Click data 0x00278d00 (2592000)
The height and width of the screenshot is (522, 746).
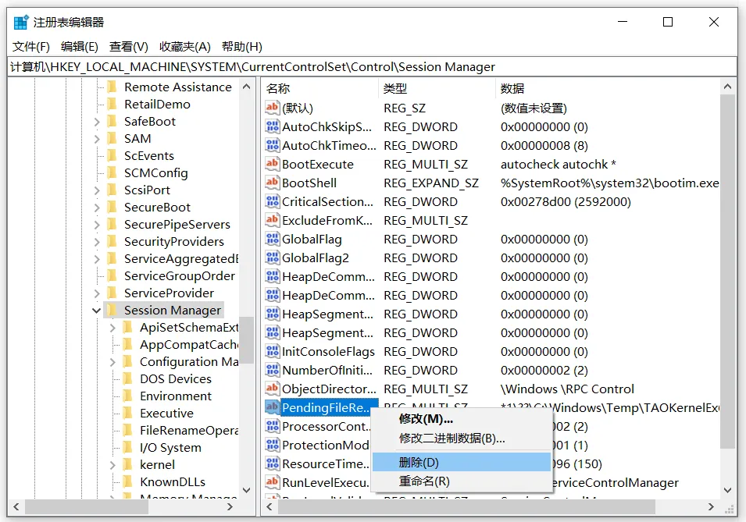tap(566, 201)
